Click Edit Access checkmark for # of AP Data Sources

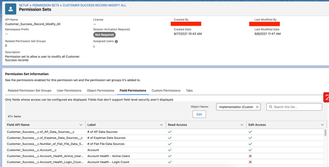(250, 132)
